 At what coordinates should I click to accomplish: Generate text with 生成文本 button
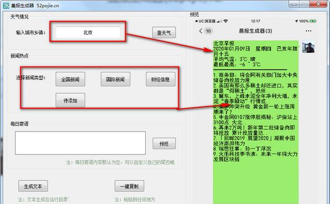(33, 186)
